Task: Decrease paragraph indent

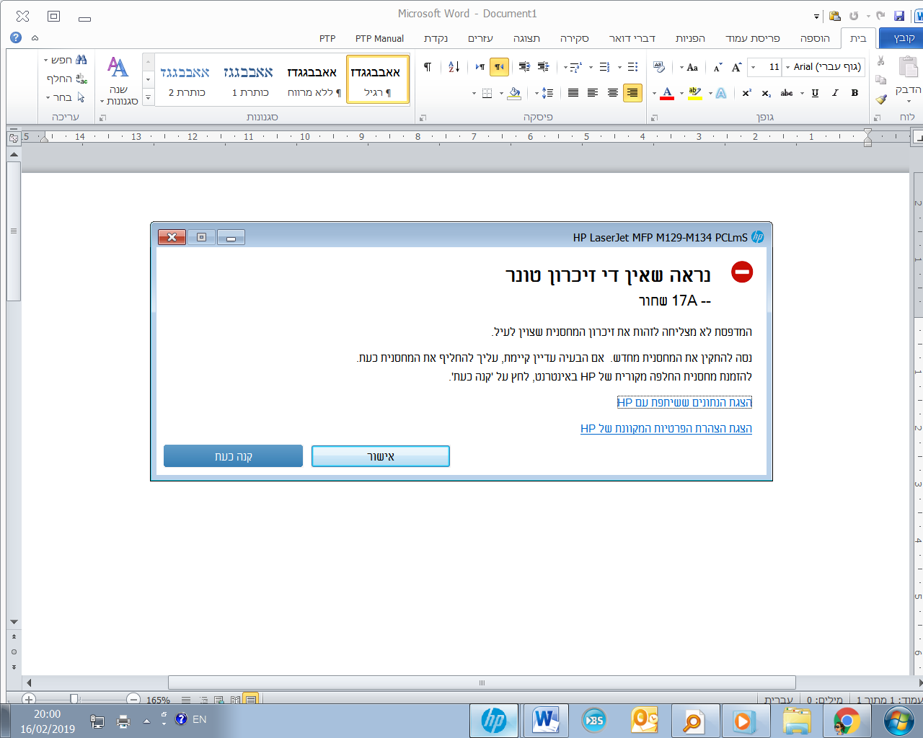Action: (544, 67)
